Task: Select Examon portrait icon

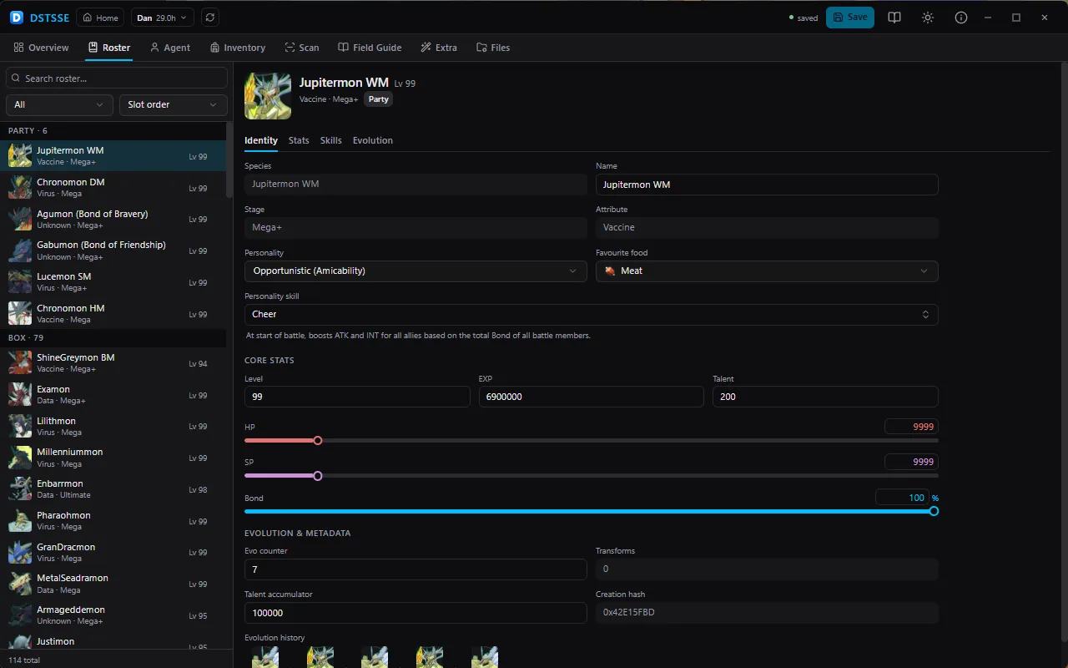Action: (20, 395)
